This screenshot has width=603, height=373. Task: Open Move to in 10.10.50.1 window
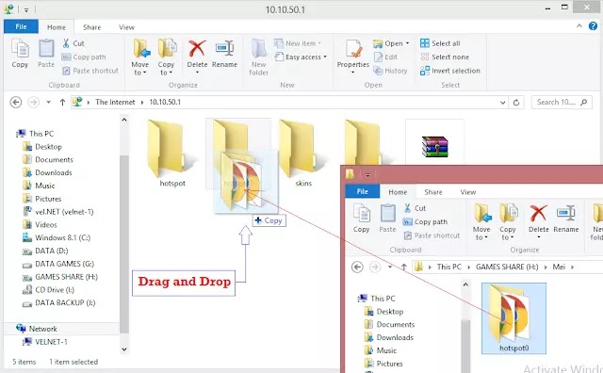click(140, 57)
